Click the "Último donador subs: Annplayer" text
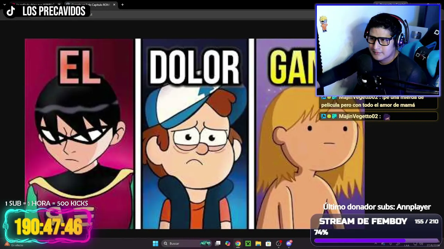This screenshot has width=444, height=249. click(x=377, y=207)
